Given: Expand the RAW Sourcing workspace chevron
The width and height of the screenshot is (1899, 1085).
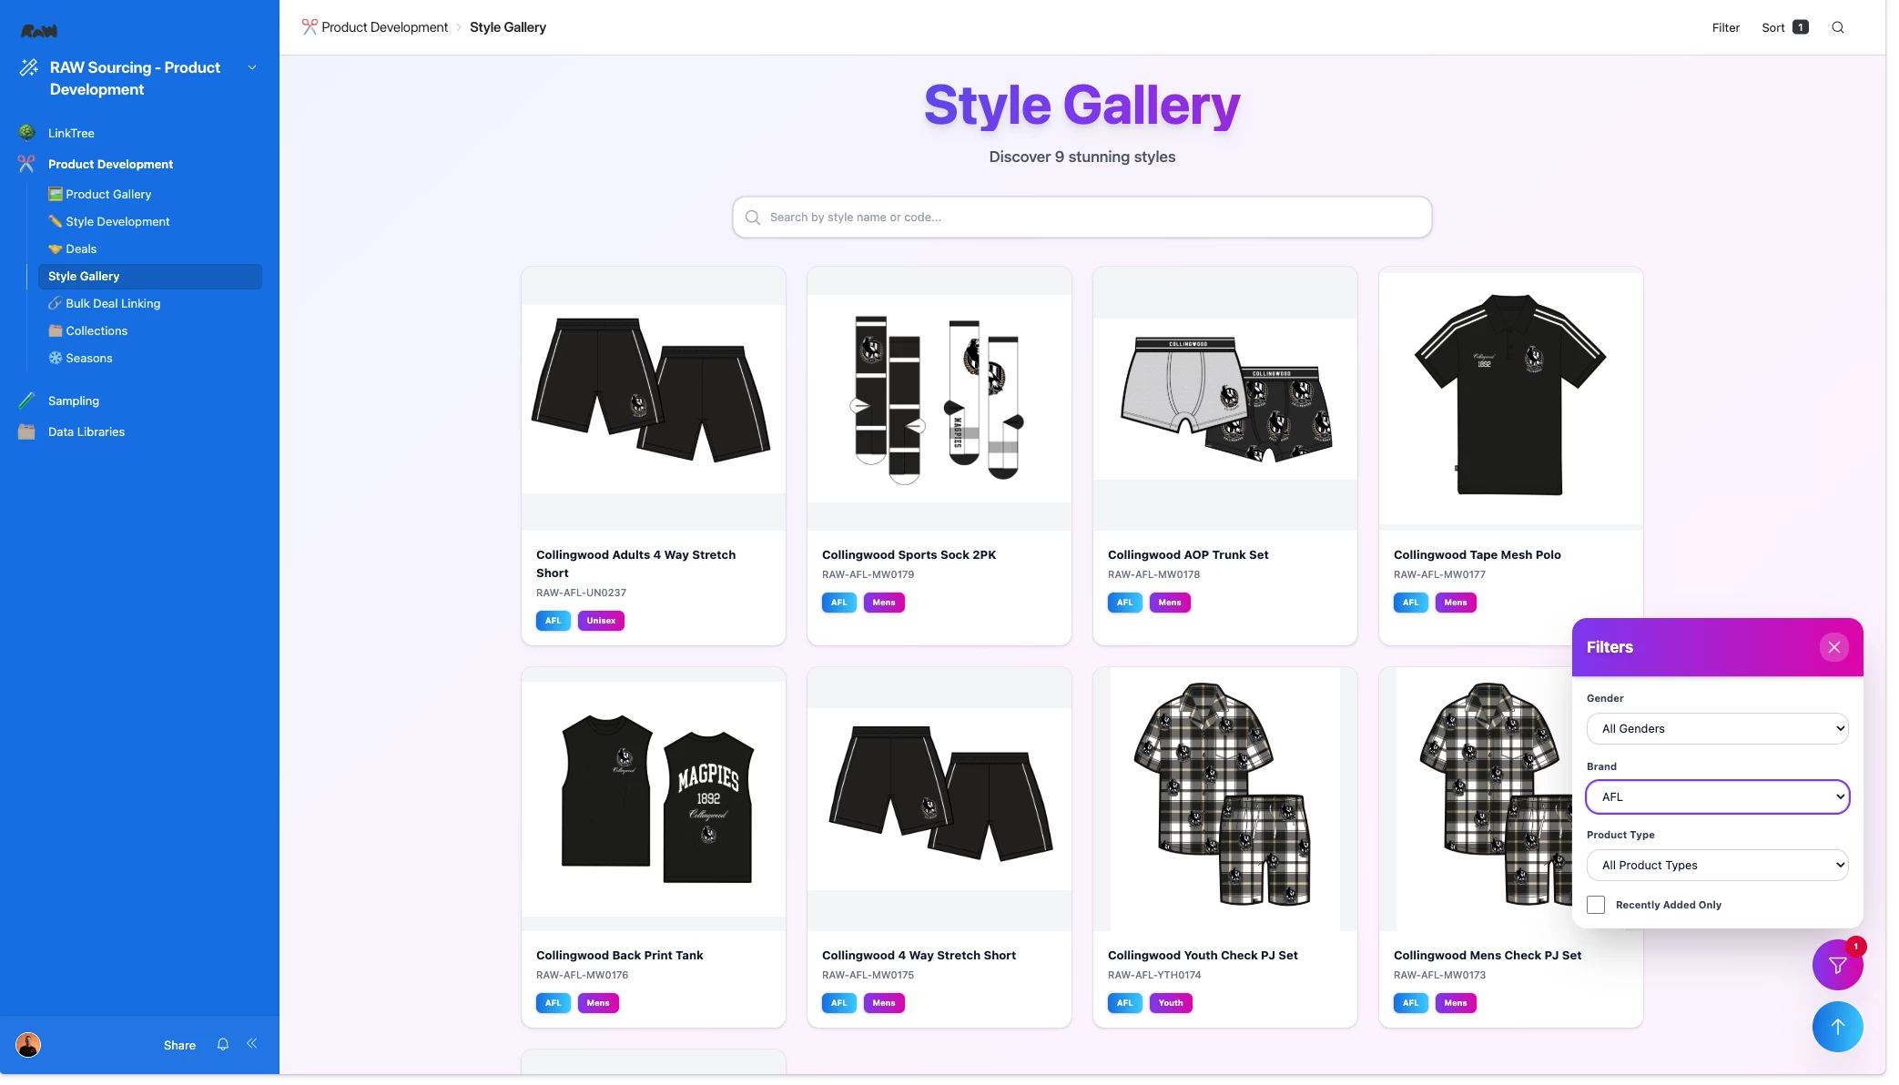Looking at the screenshot, I should [252, 67].
